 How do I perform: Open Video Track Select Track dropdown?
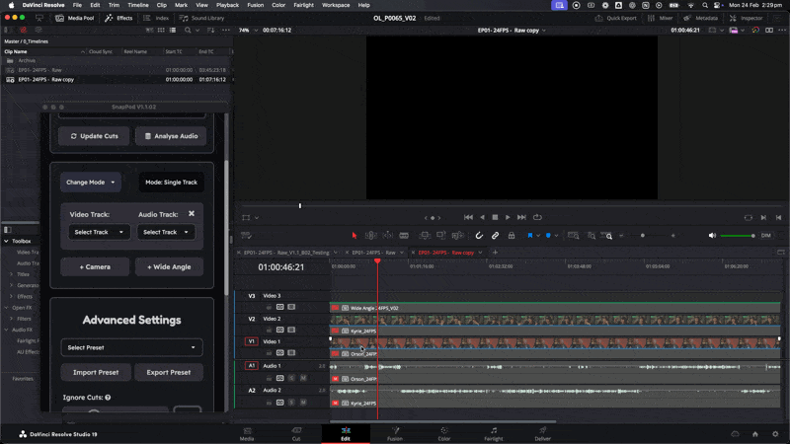click(99, 232)
